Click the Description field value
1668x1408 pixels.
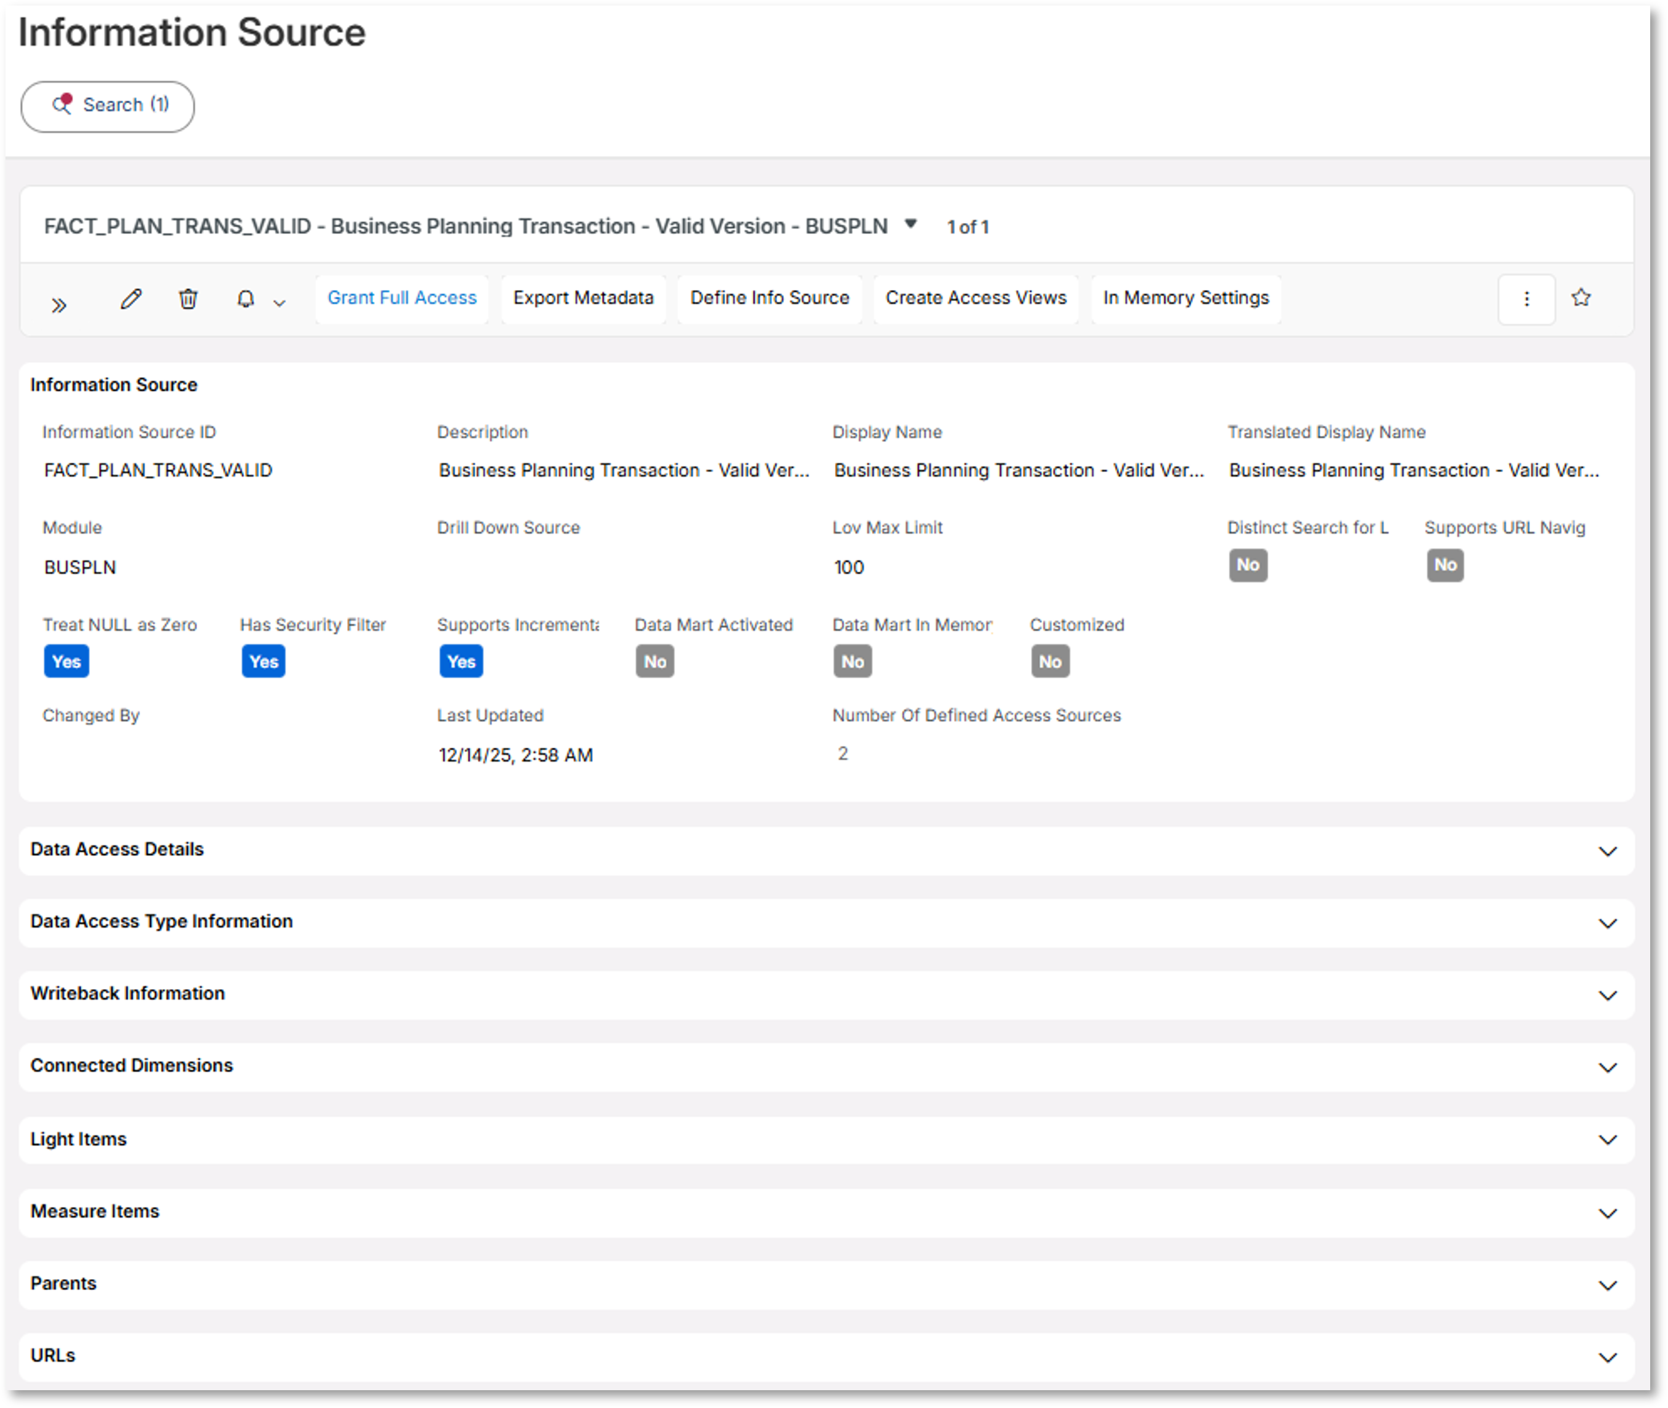coord(624,470)
